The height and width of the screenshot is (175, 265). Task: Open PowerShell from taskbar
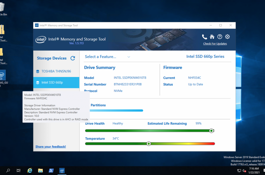click(x=51, y=171)
